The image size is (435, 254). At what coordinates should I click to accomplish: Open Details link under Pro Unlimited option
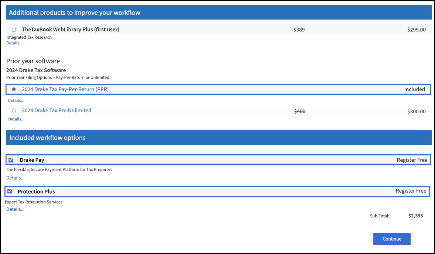point(16,119)
